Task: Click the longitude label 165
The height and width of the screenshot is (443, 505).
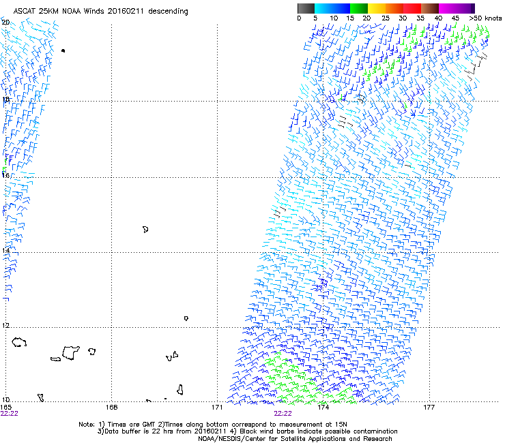Action: tap(6, 408)
